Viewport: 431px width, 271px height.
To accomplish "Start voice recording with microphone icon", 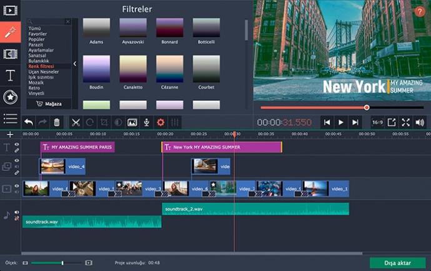I will click(147, 122).
